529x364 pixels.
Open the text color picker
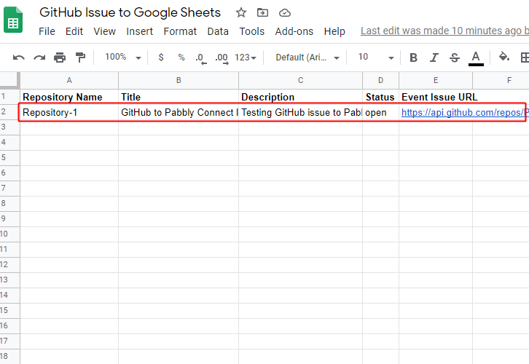(476, 58)
